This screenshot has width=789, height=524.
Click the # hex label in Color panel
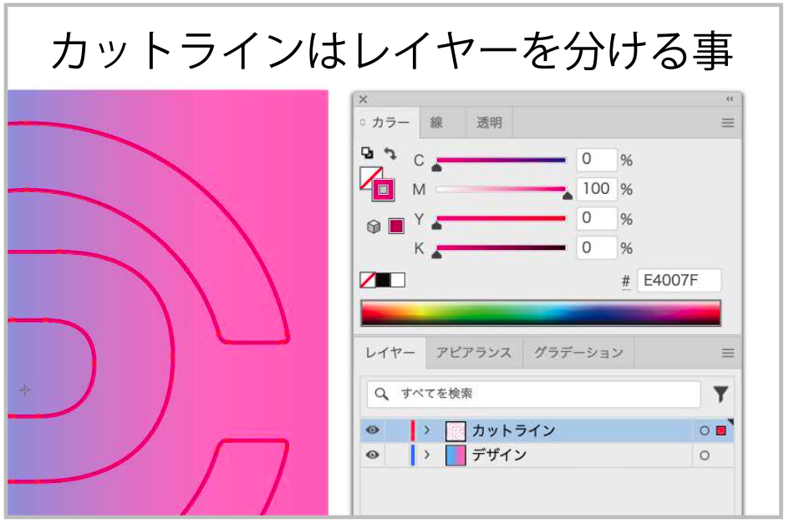click(624, 280)
